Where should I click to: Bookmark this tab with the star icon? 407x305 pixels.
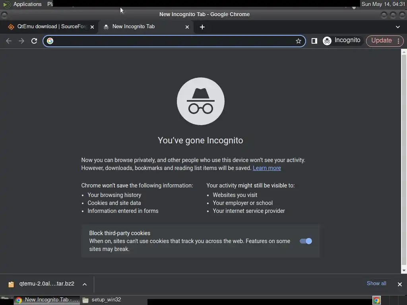(298, 41)
